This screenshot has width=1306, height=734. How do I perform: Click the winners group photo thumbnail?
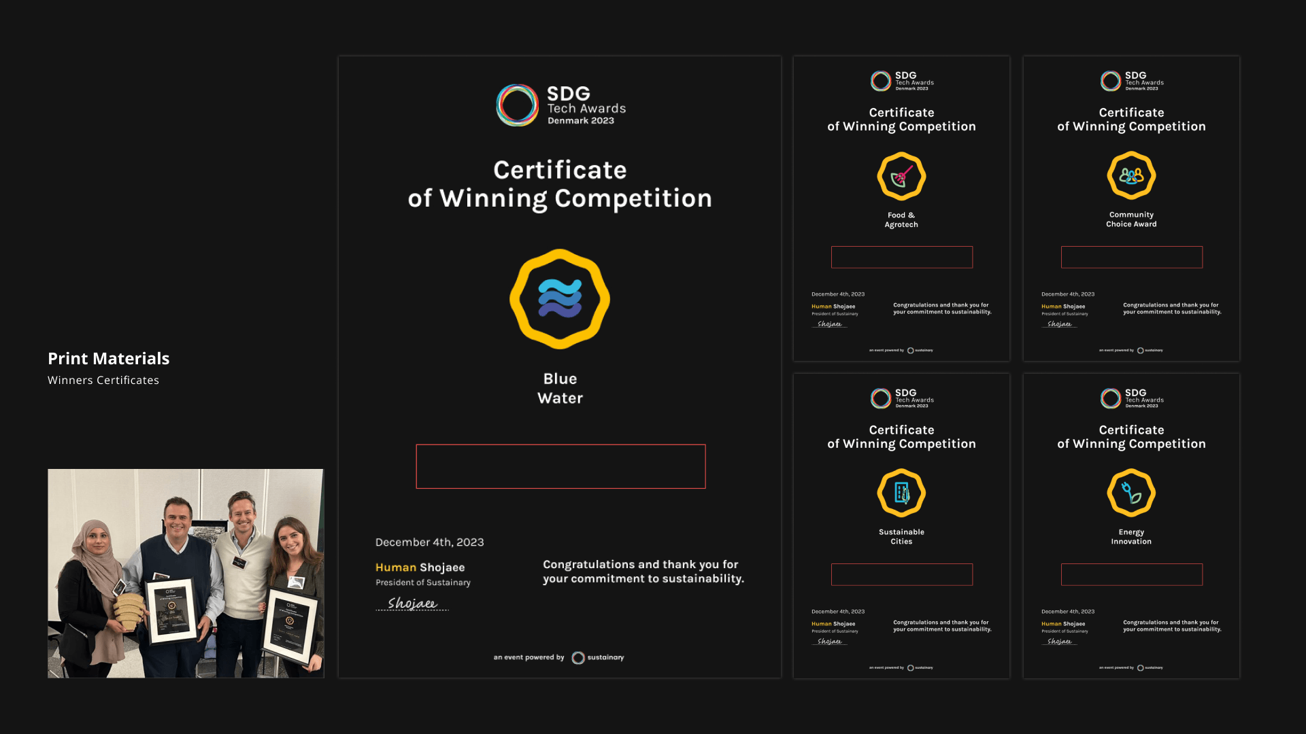click(186, 573)
